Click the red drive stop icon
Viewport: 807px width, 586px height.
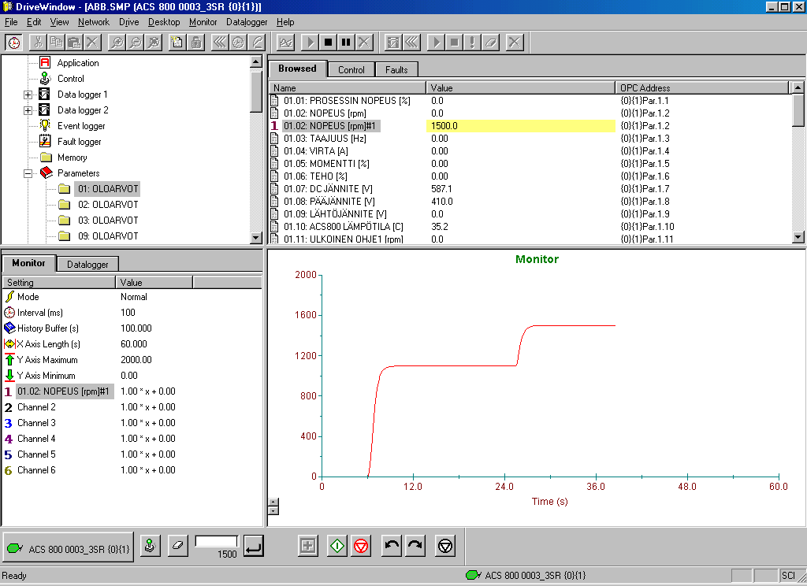point(361,546)
